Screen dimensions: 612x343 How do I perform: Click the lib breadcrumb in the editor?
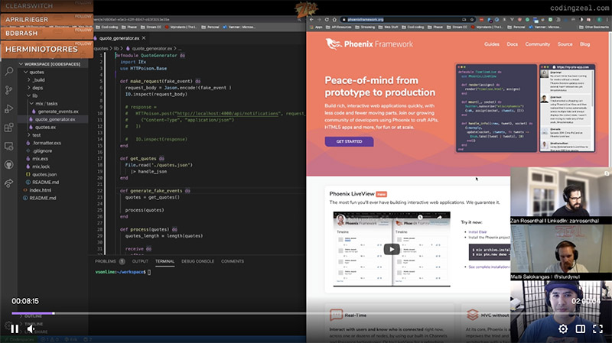click(x=116, y=48)
